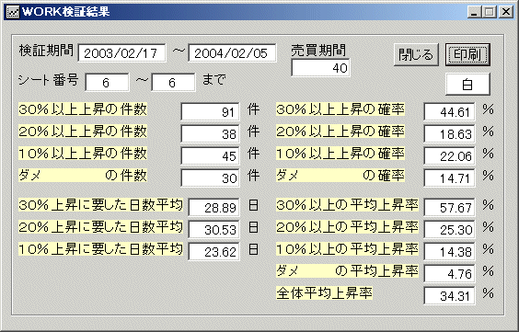
Task: Click the 10%以上上昇の確率 label
Action: click(340, 154)
